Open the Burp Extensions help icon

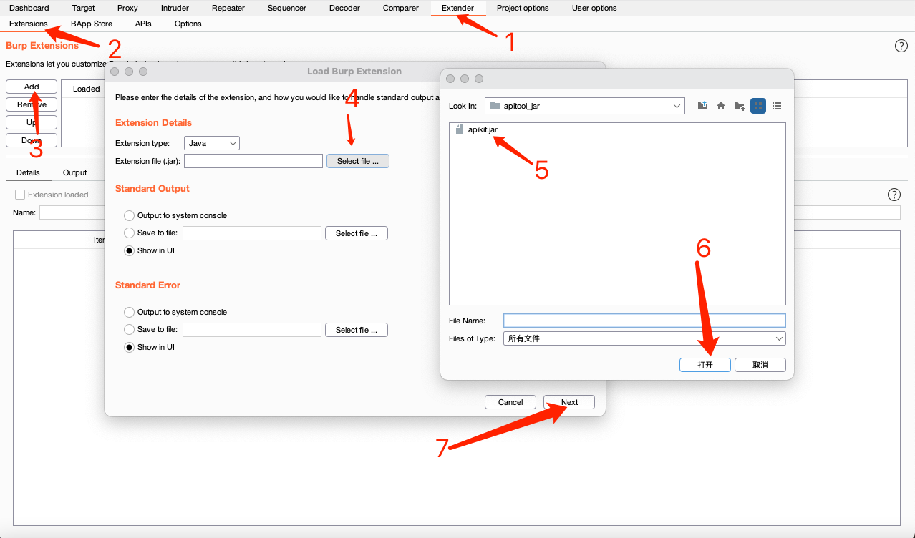(901, 46)
